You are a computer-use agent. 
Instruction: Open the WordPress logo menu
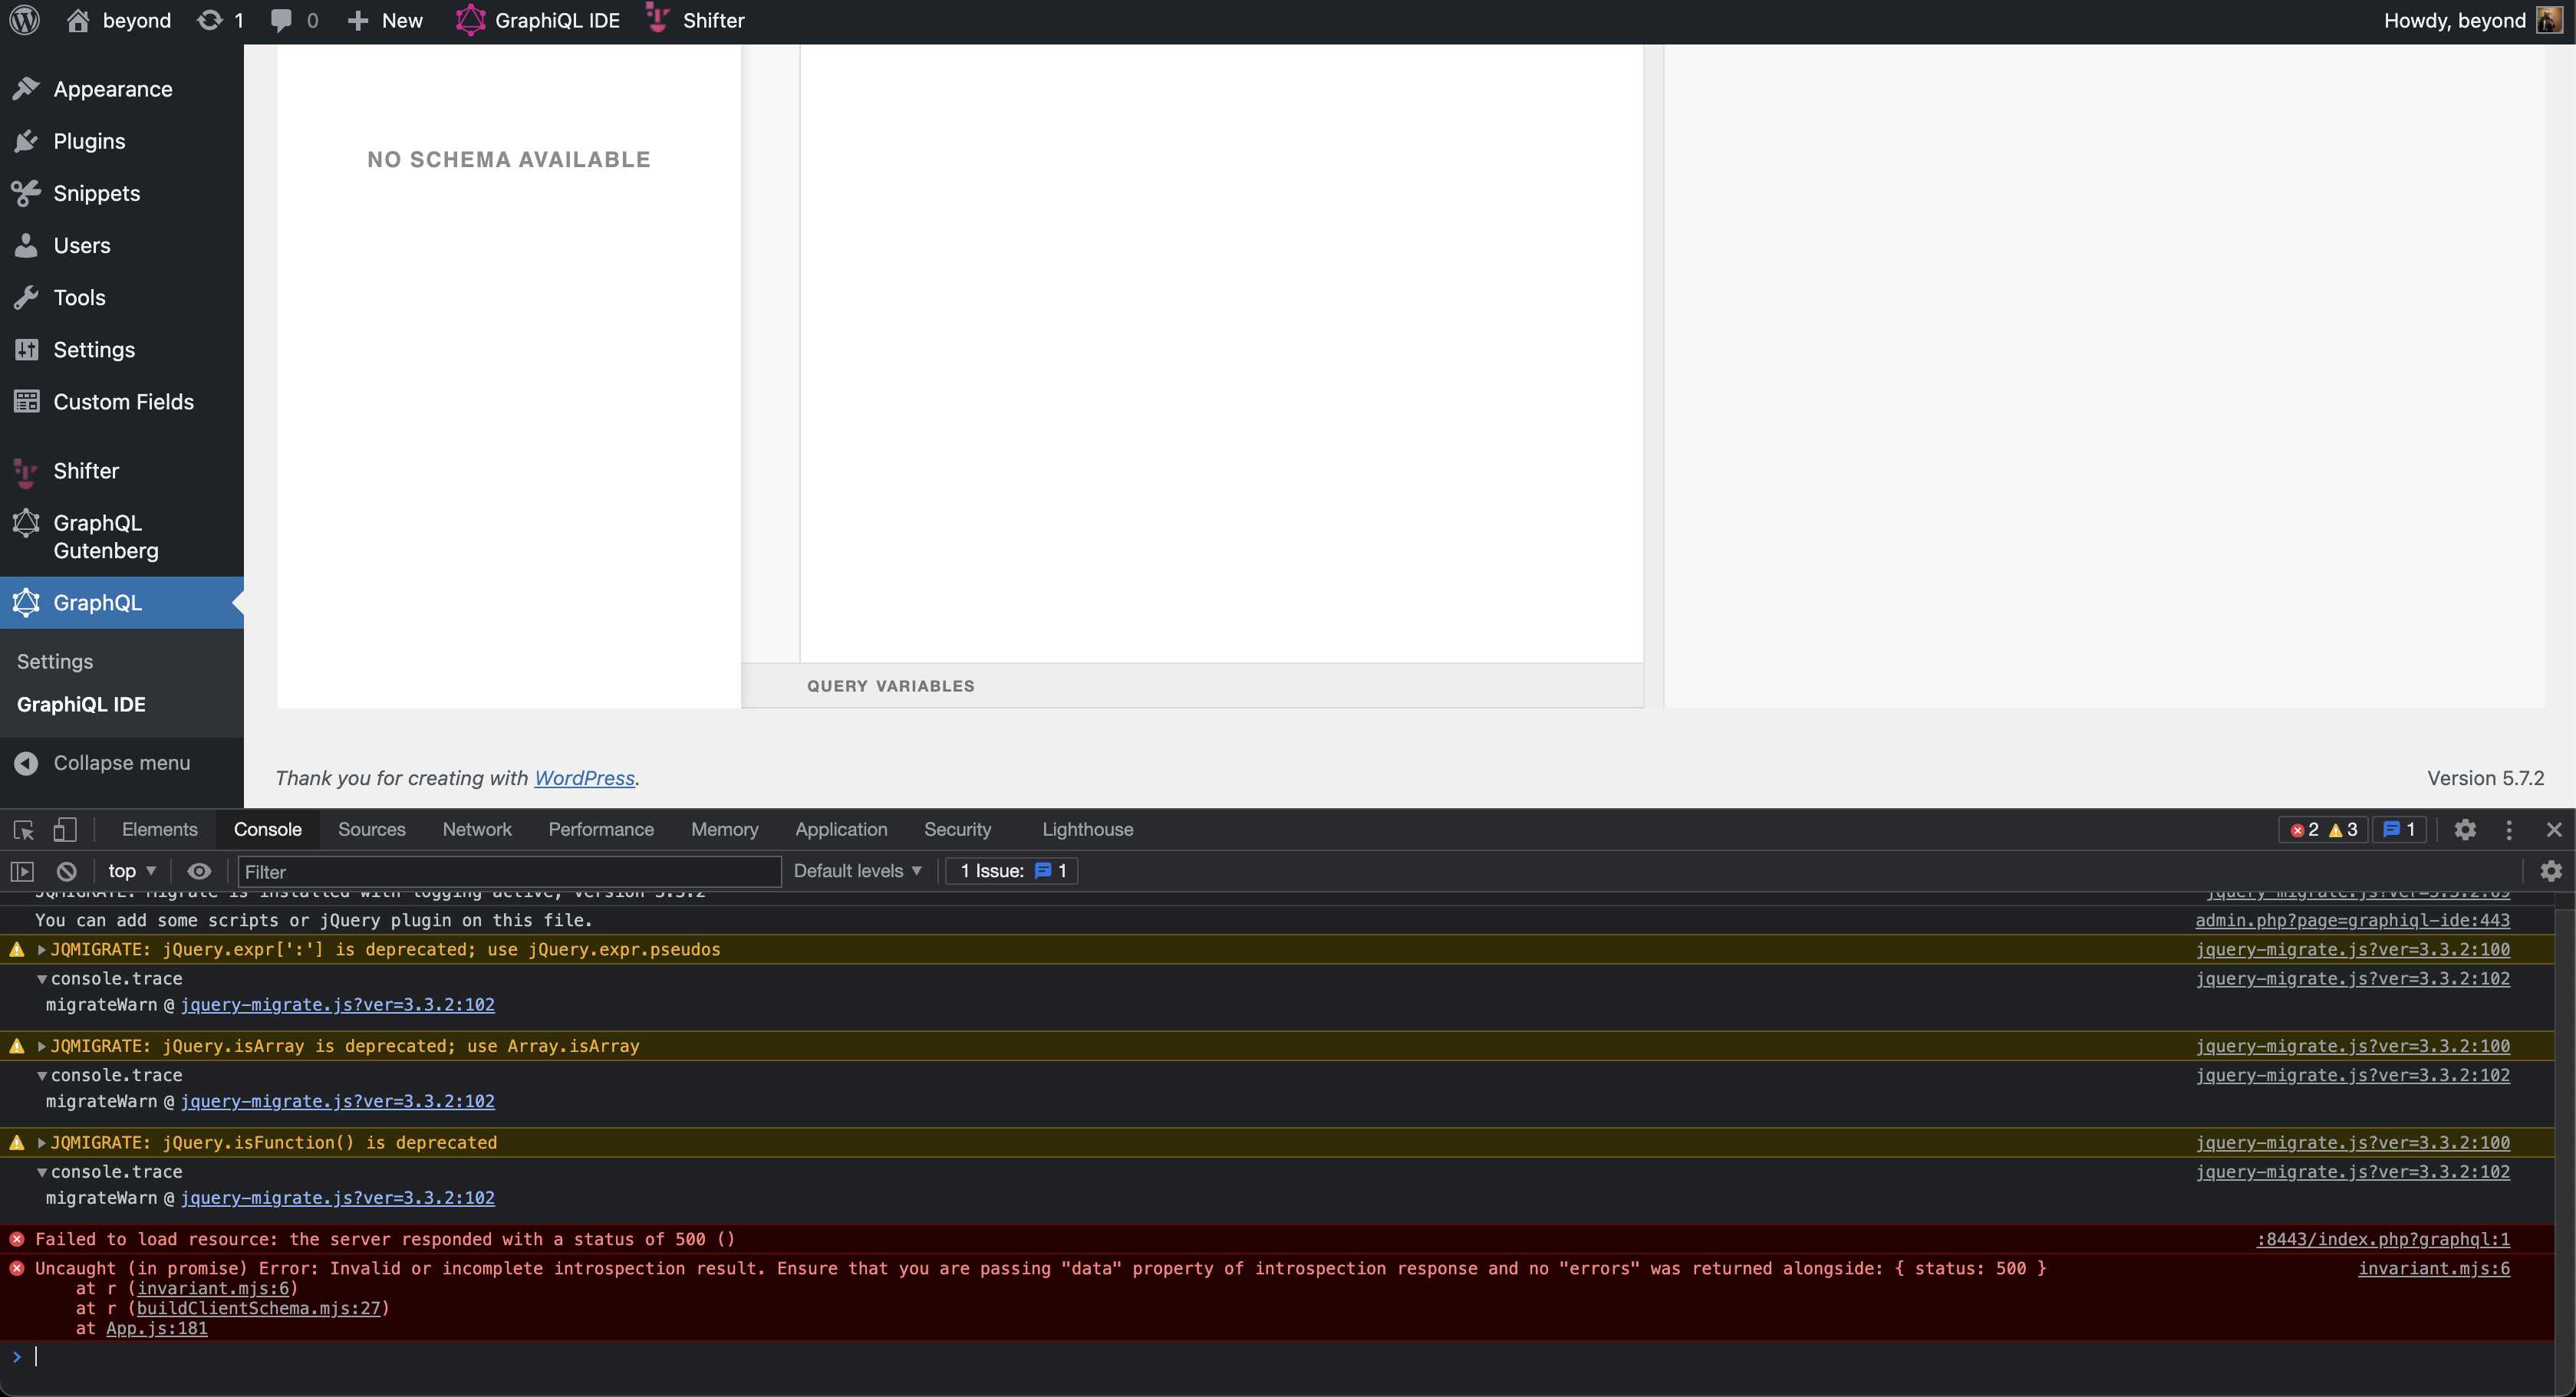click(24, 19)
